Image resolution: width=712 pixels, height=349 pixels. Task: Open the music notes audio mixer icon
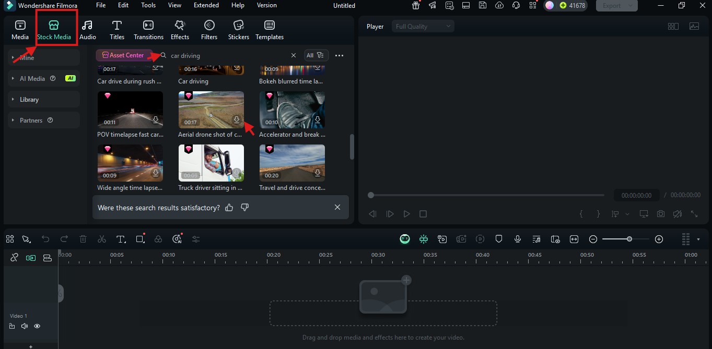click(536, 239)
